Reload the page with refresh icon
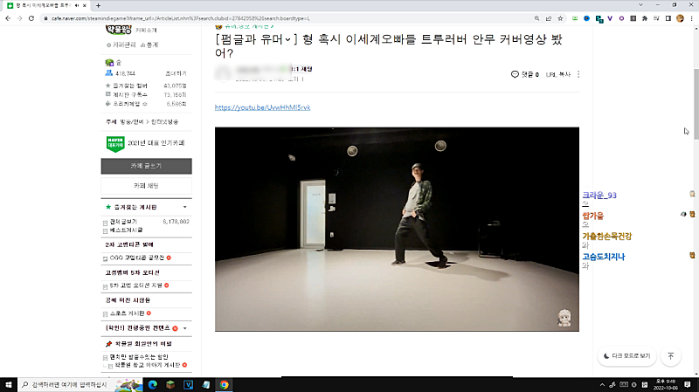 31,18
